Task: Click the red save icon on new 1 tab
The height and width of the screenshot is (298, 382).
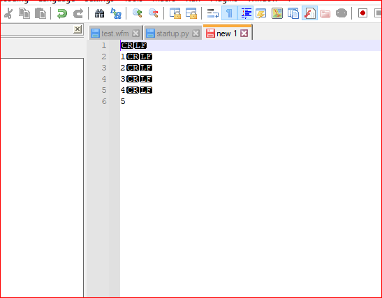Action: (x=210, y=33)
